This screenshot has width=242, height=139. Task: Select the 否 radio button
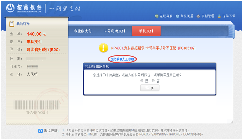[153, 81]
